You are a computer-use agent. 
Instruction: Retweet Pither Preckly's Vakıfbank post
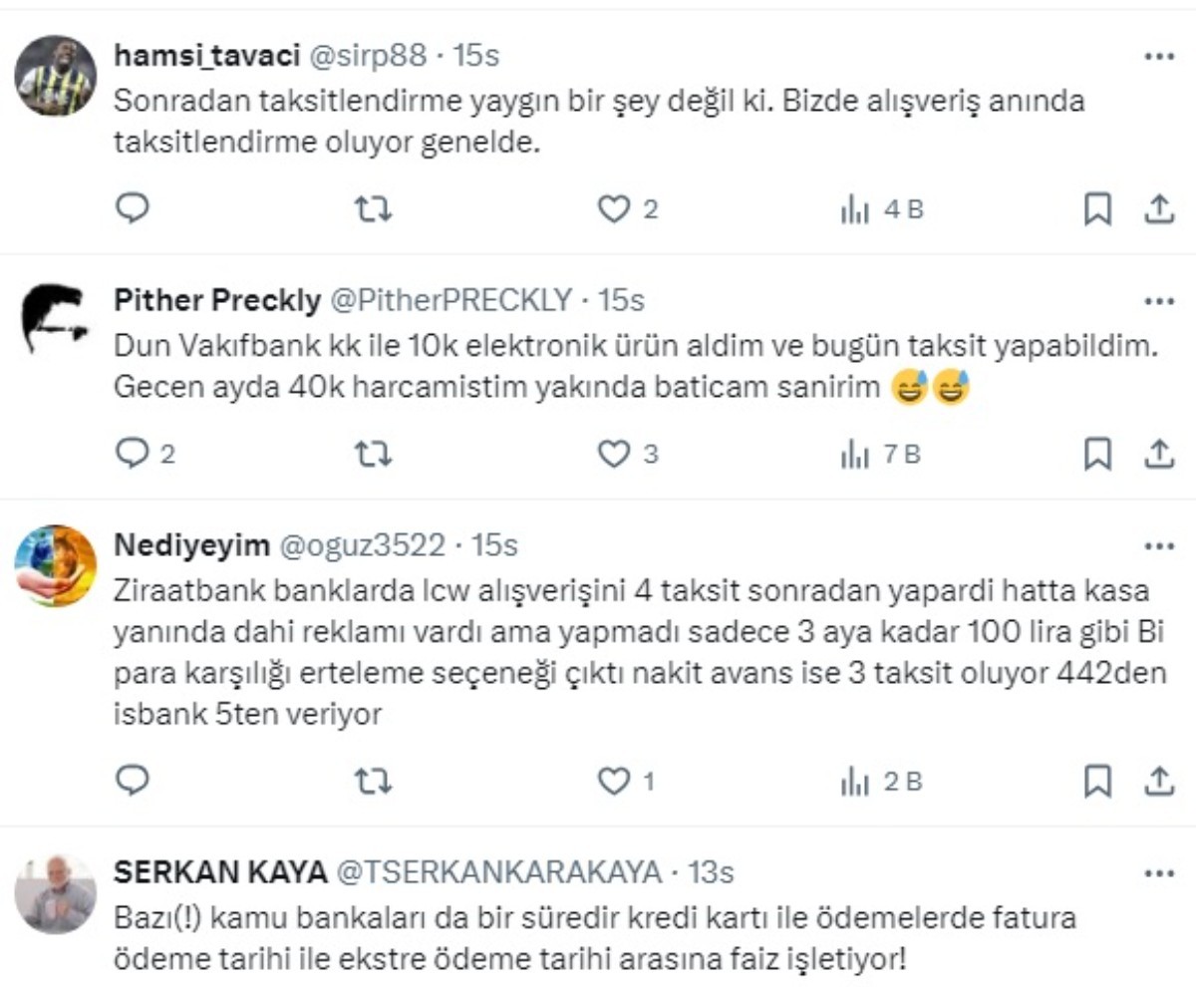pos(373,456)
